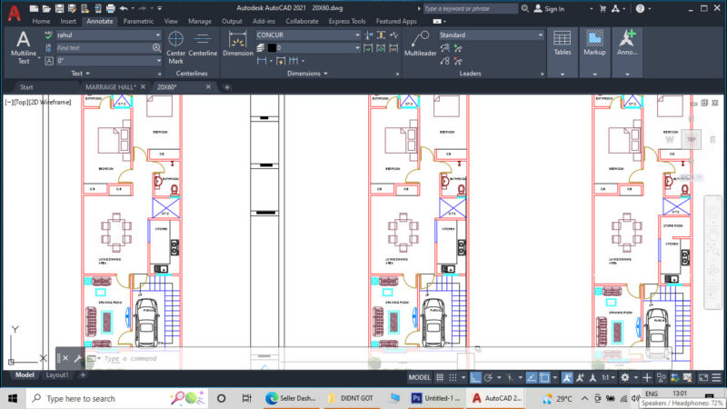Click the black dimension layer color swatch
This screenshot has width=727, height=409.
(x=272, y=48)
